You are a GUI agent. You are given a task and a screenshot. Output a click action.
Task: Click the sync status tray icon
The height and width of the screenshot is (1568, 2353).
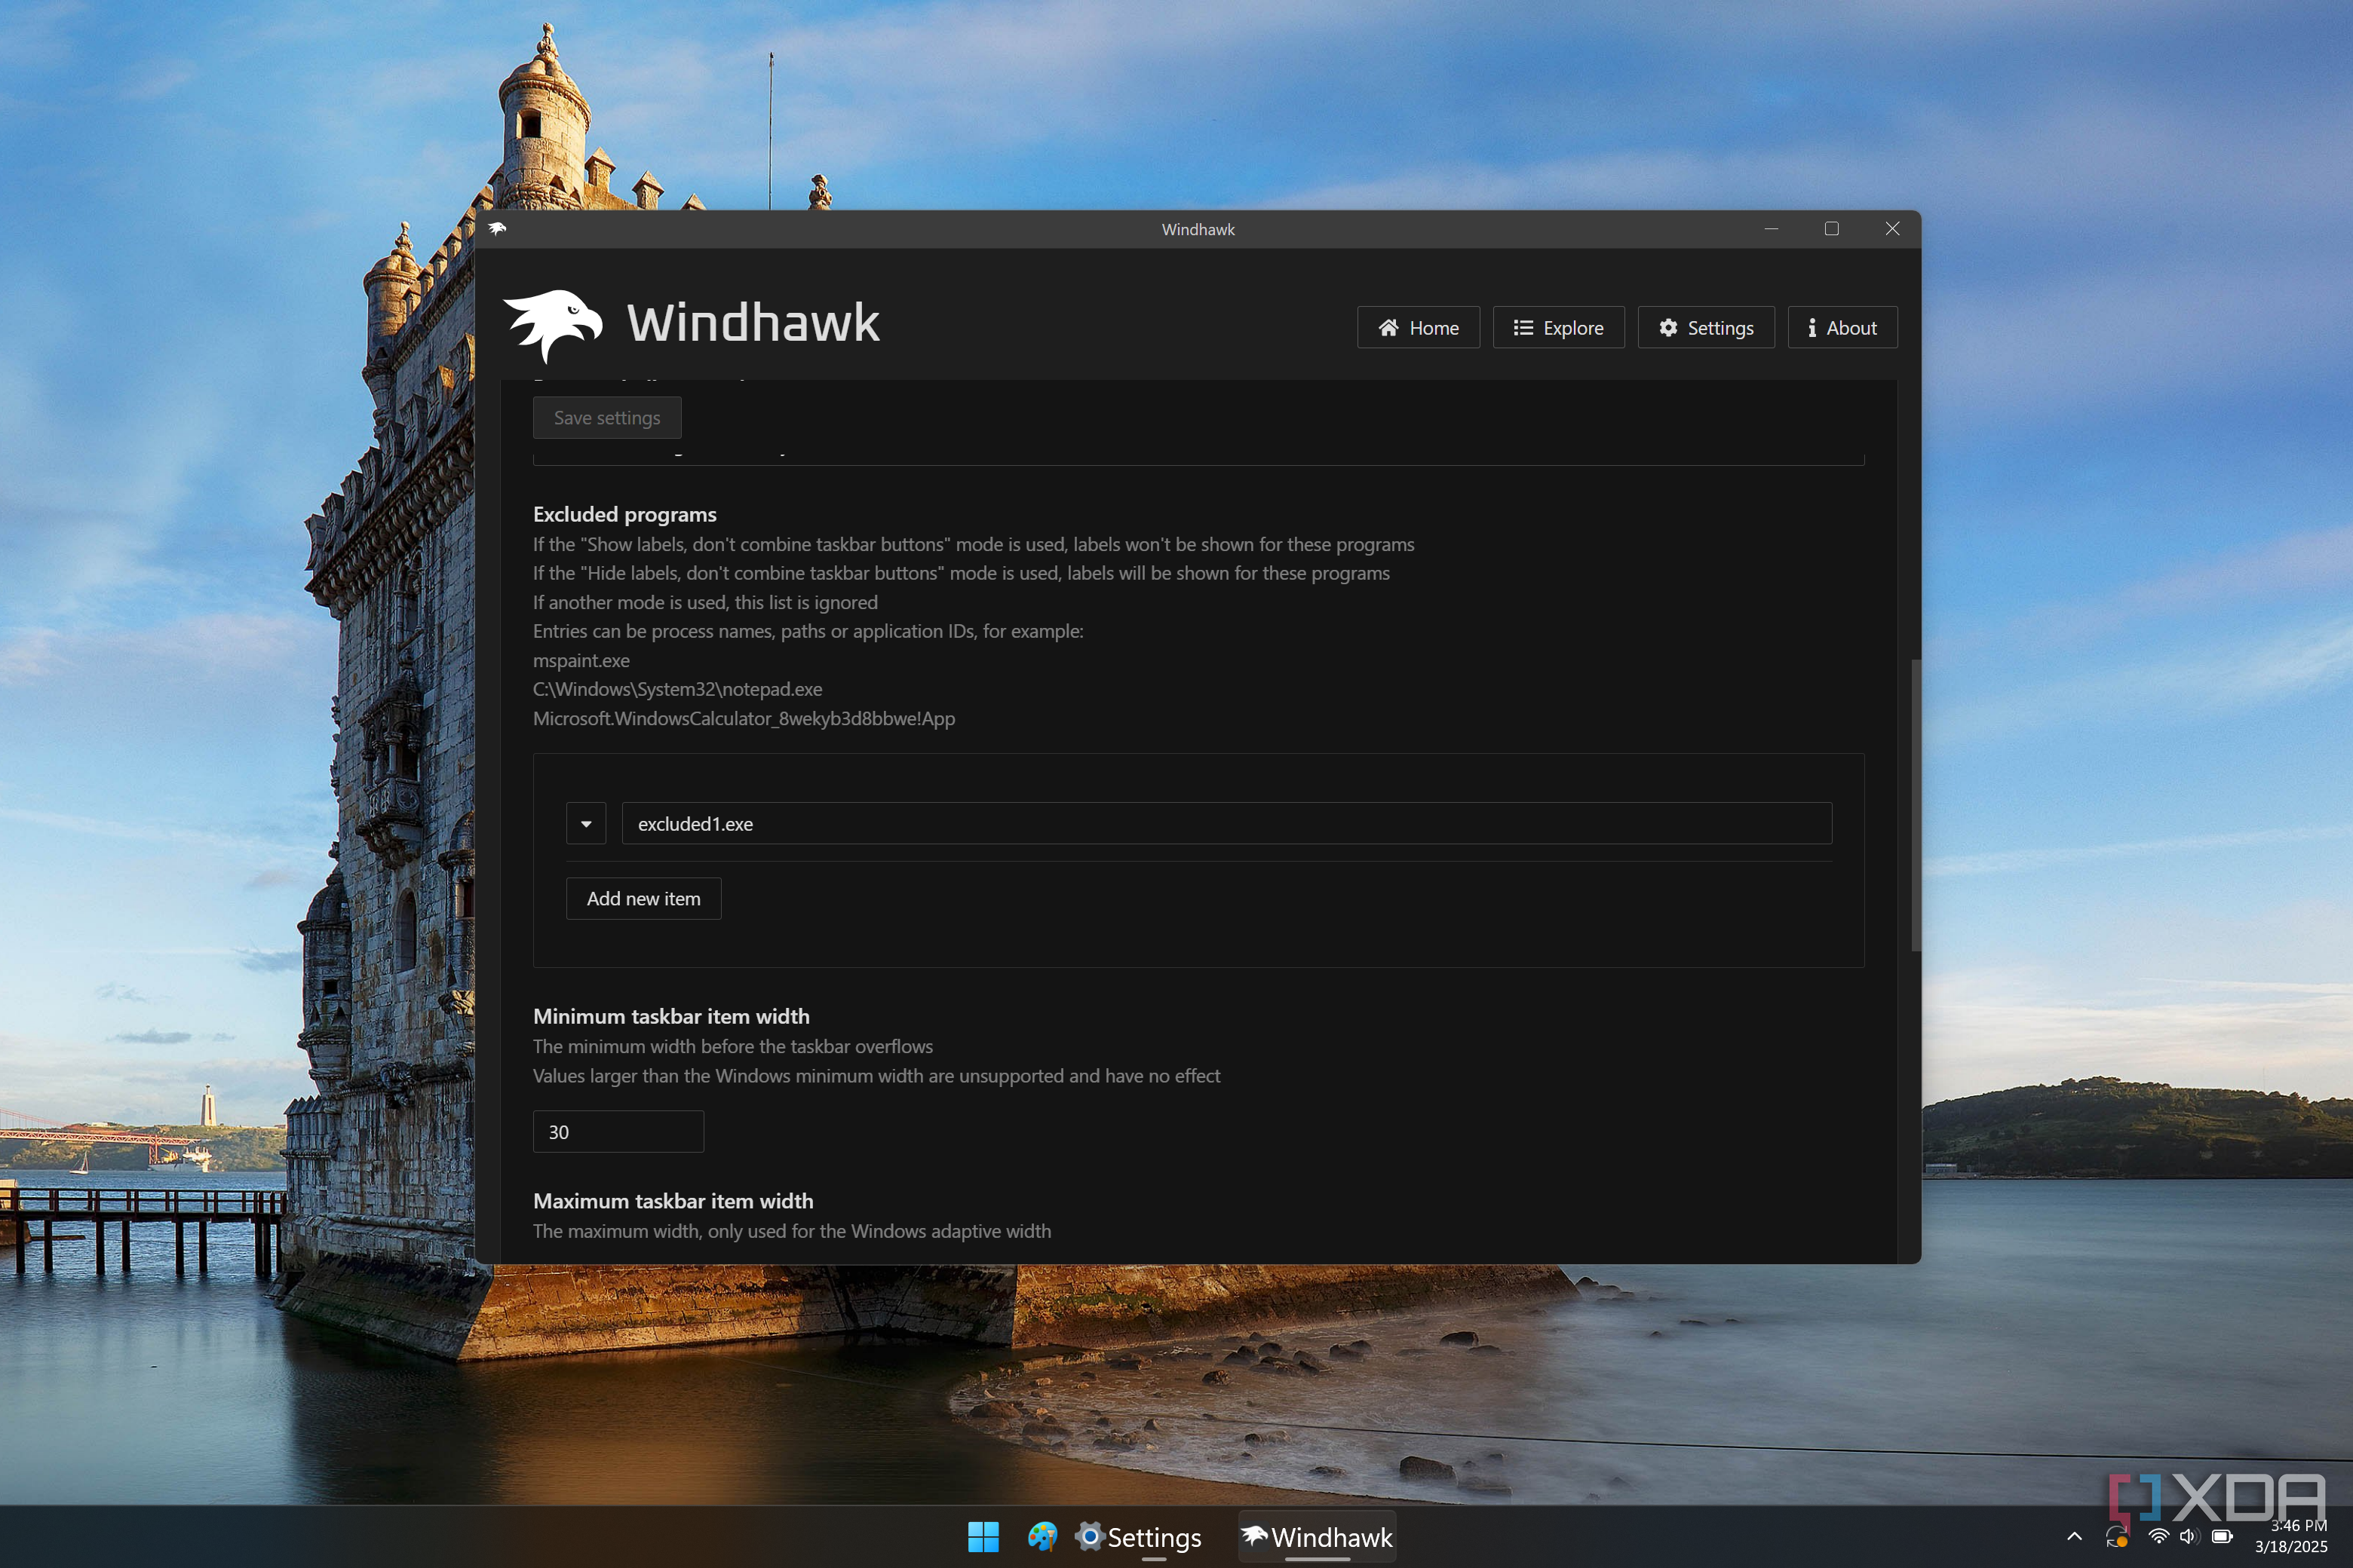point(2117,1537)
